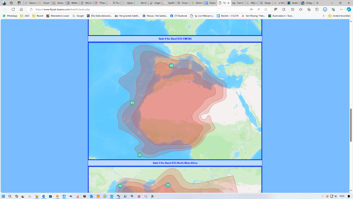The height and width of the screenshot is (199, 353).
Task: Launch Copilot from the browser toolbar
Action: 349,9
